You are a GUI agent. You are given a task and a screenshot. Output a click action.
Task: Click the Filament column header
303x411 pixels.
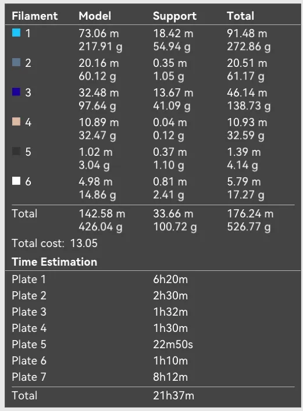pyautogui.click(x=35, y=16)
